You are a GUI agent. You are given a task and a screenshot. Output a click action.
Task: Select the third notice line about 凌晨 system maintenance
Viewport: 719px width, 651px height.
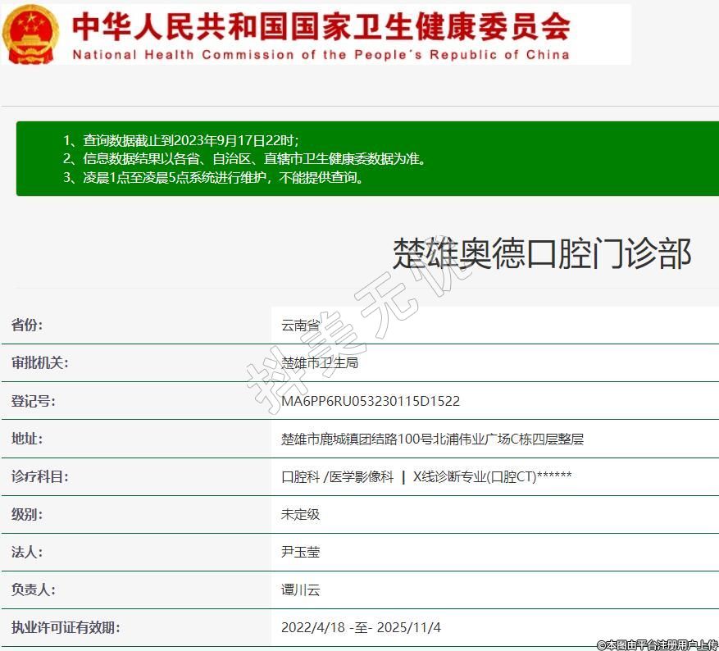pyautogui.click(x=213, y=177)
